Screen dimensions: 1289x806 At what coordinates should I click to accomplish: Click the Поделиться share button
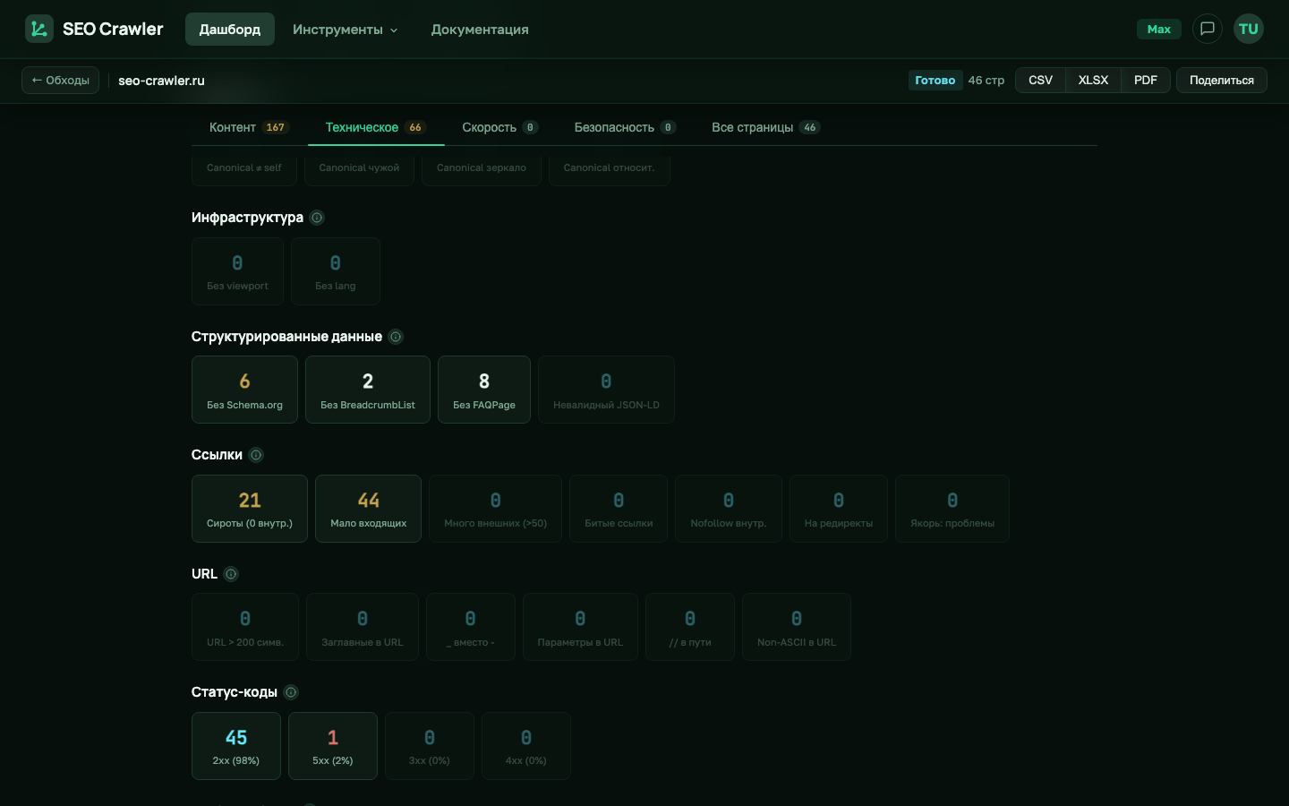pos(1221,81)
